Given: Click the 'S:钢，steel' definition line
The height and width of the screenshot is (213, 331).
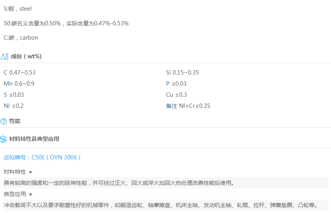Looking at the screenshot, I should point(17,9).
